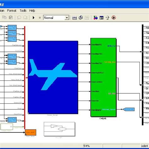
Task: Open the Help menu
Action: pyautogui.click(x=32, y=11)
